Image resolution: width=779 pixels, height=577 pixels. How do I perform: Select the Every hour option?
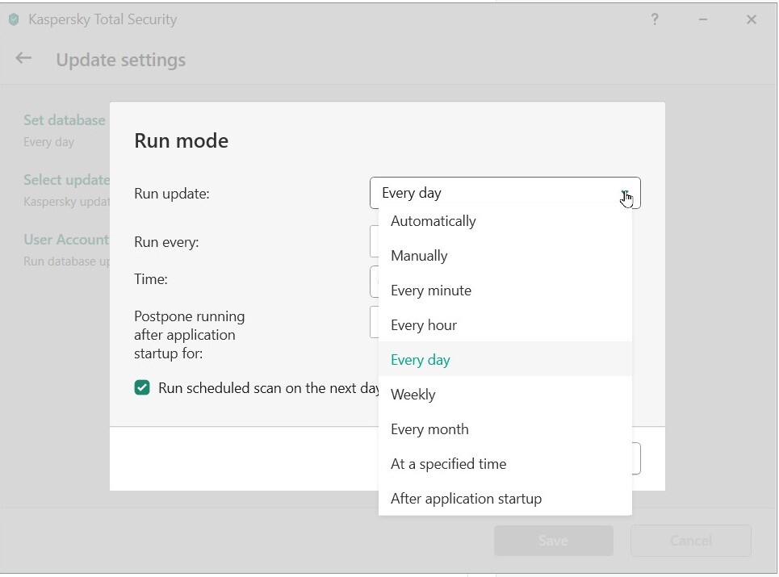424,325
